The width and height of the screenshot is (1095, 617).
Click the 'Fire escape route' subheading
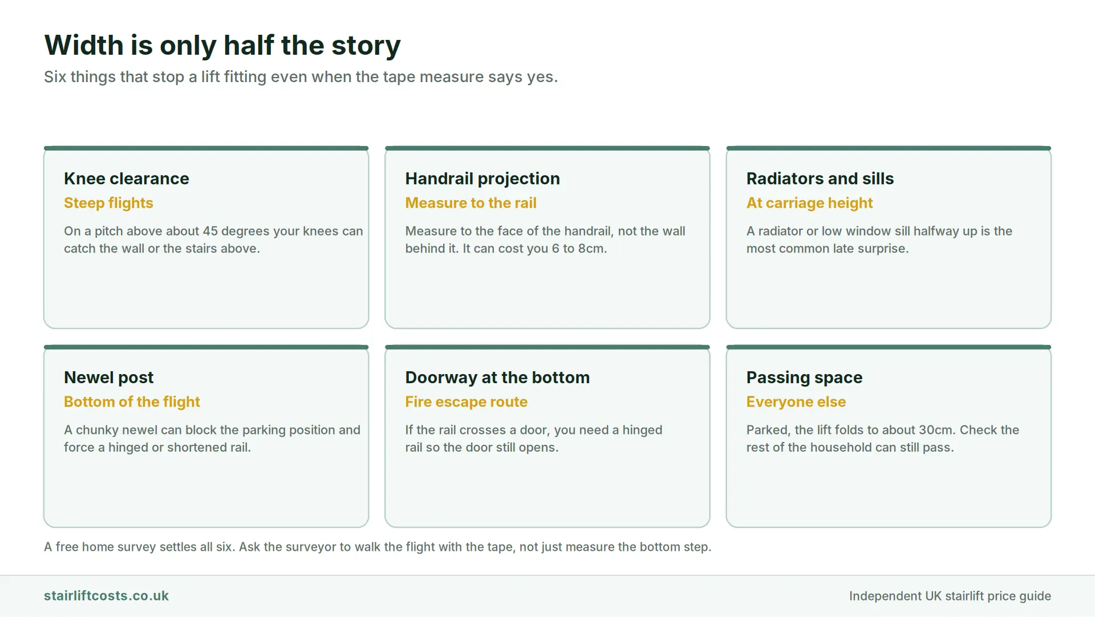pos(466,402)
